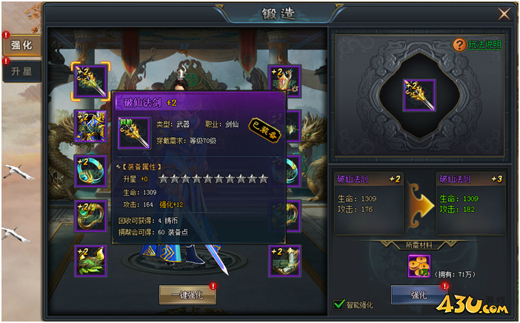This screenshot has width=520, height=323.
Task: Toggle the 智能强化 checkbox
Action: (x=339, y=304)
